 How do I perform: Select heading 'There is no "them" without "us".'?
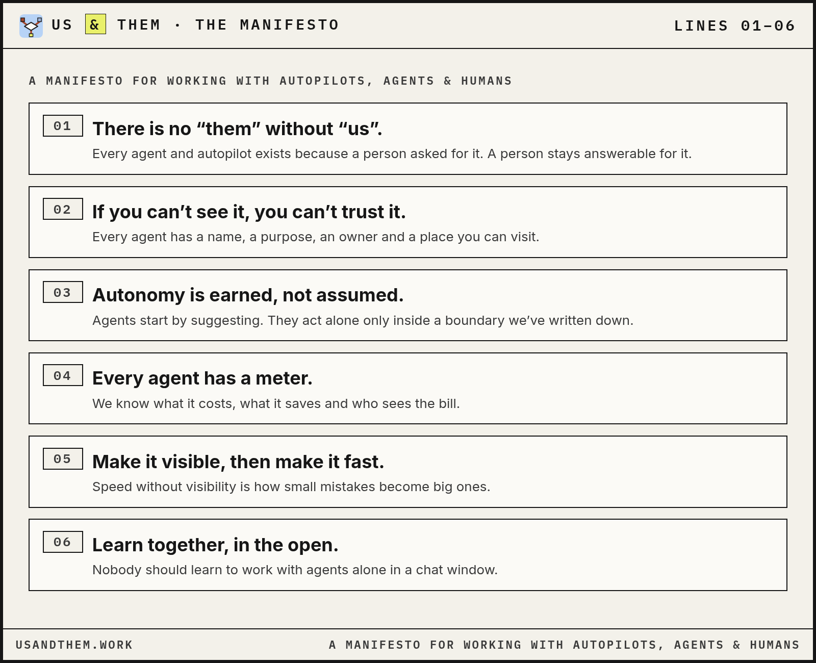[x=237, y=129]
